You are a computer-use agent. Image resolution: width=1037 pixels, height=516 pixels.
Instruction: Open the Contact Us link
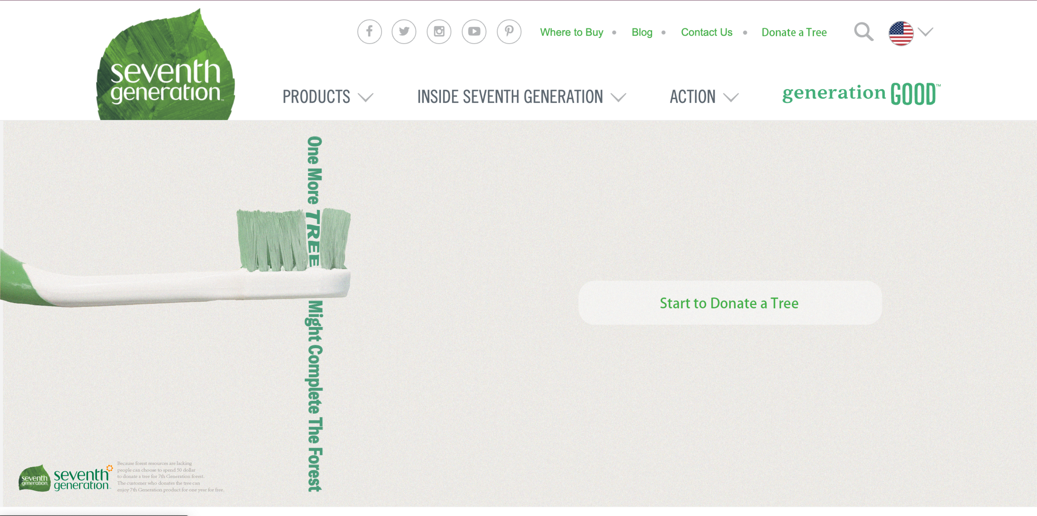click(706, 32)
